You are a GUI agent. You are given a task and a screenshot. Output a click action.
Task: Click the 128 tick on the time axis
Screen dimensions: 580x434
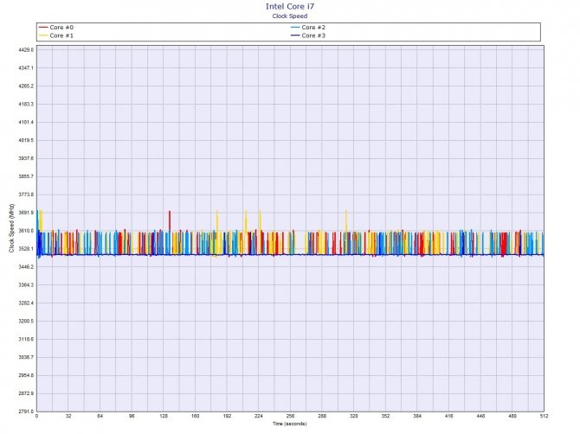[x=164, y=416]
